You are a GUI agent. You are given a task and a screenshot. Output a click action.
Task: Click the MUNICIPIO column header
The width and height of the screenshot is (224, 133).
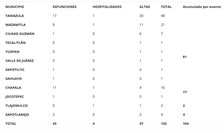pyautogui.click(x=15, y=7)
